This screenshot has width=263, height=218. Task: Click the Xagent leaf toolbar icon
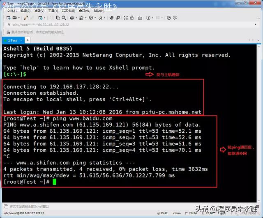(x=118, y=18)
